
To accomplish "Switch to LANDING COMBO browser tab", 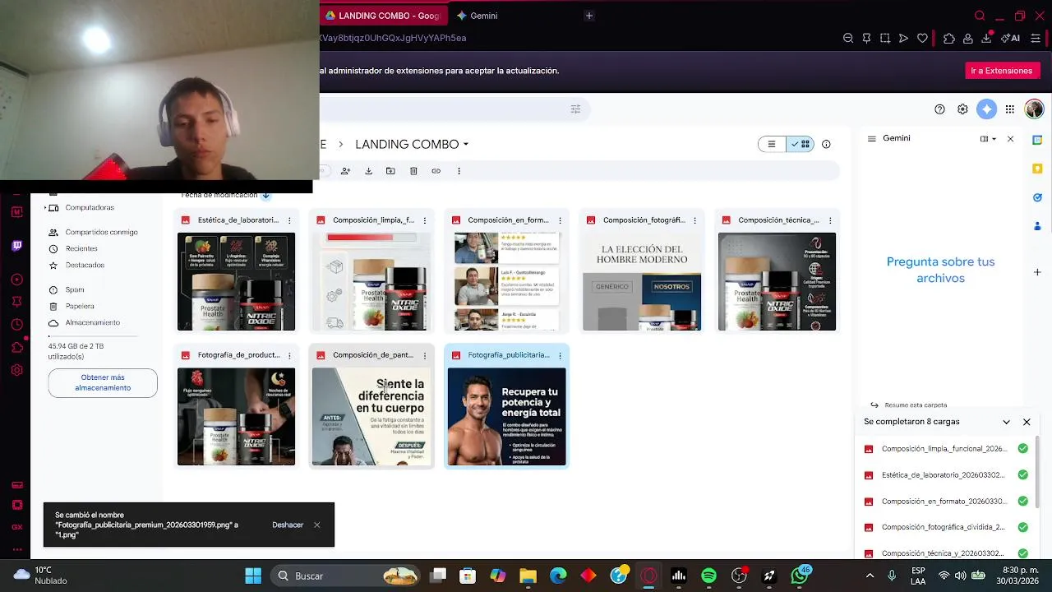I will [383, 16].
